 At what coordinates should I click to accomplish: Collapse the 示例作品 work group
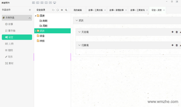click(30, 18)
